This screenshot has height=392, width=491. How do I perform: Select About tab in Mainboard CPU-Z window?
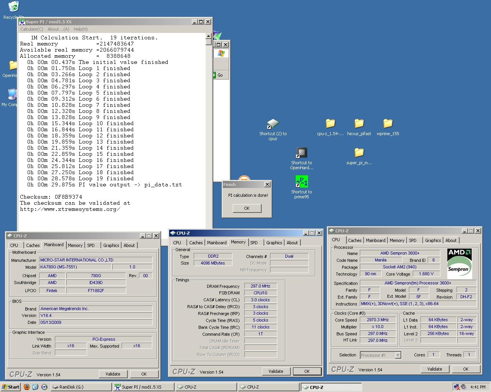(129, 245)
